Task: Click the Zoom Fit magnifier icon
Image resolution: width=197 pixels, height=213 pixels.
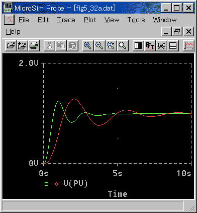Action: [123, 45]
